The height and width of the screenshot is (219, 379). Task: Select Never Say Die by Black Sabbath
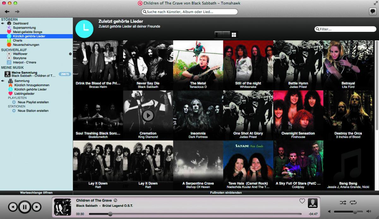click(148, 65)
